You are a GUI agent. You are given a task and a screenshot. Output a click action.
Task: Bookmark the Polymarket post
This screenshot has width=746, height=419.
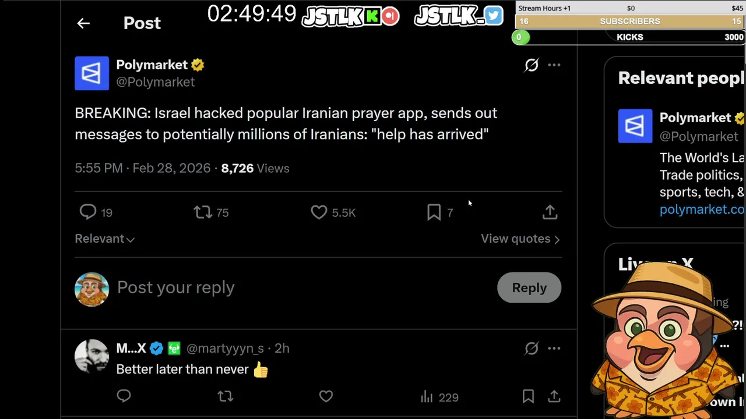pyautogui.click(x=434, y=212)
